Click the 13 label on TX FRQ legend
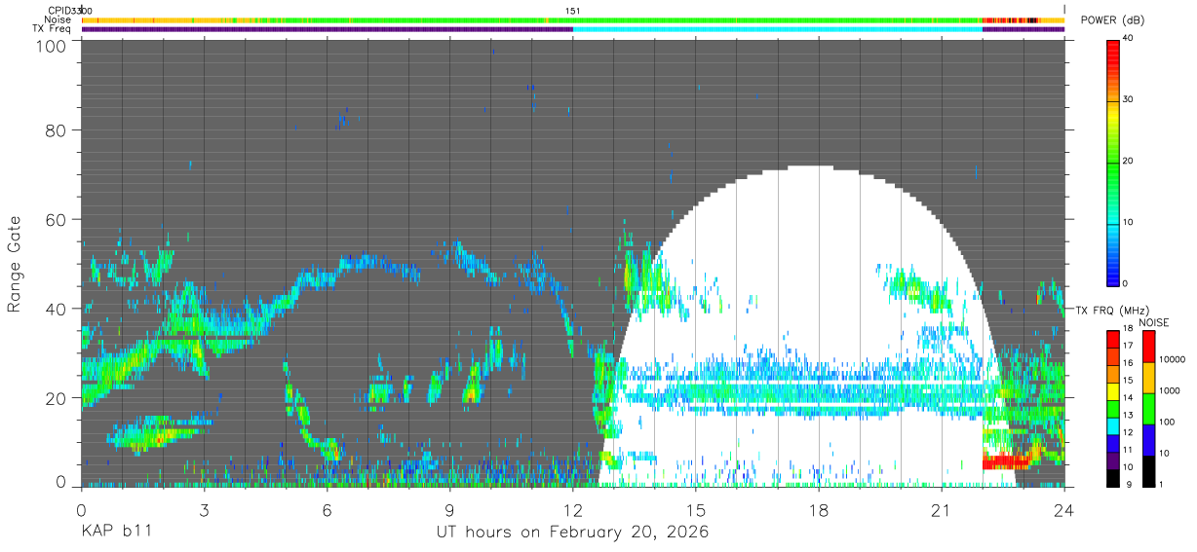The height and width of the screenshot is (552, 1197). pos(1129,415)
